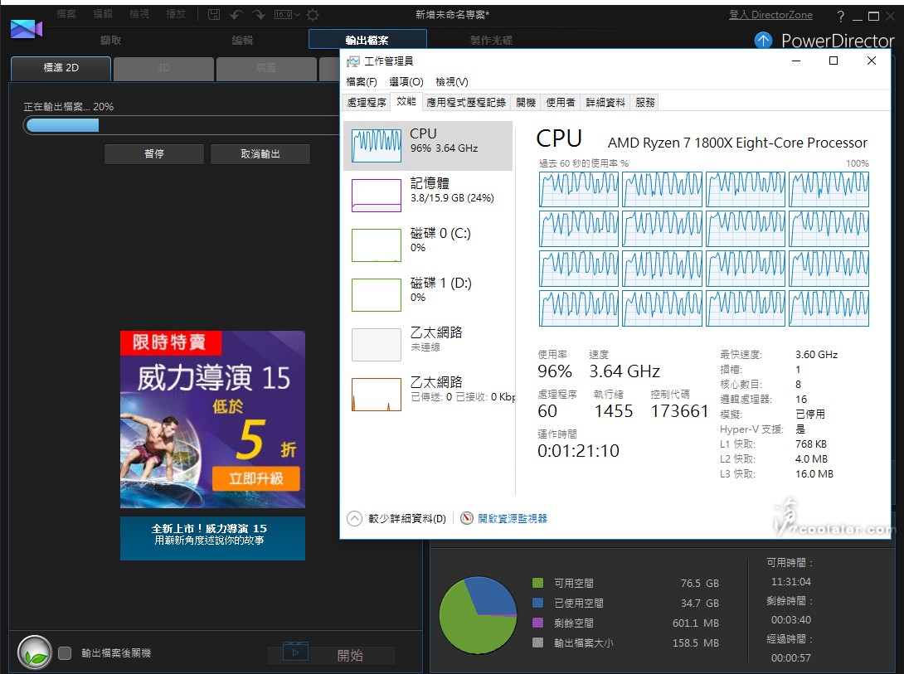The width and height of the screenshot is (904, 674).
Task: Click the green 可用空間 legend swatch
Action: point(538,583)
